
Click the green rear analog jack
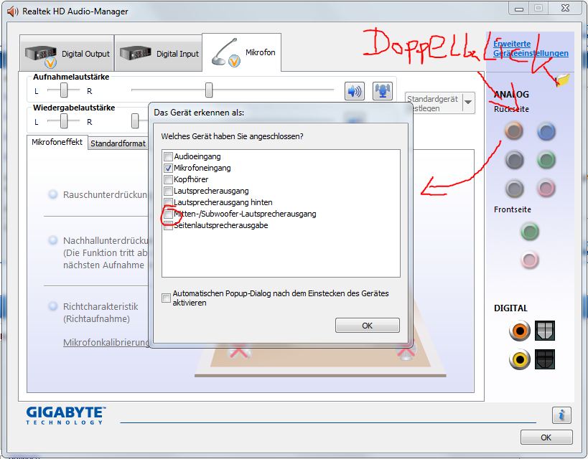point(546,160)
